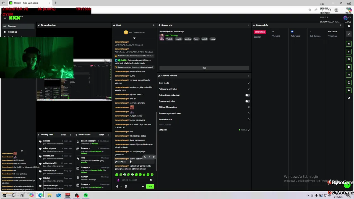
Task: Pin the hovered chat message
Action: pos(149,157)
